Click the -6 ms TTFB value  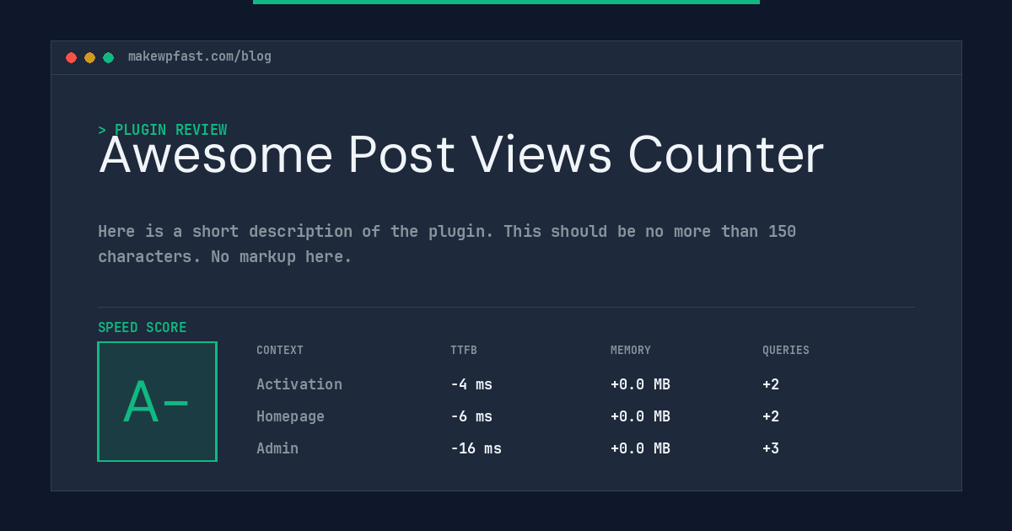(x=471, y=416)
